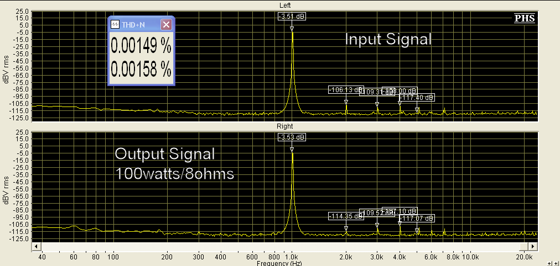The width and height of the screenshot is (560, 266).
Task: Click the 0.00149 % THD+N reading
Action: pyautogui.click(x=141, y=46)
